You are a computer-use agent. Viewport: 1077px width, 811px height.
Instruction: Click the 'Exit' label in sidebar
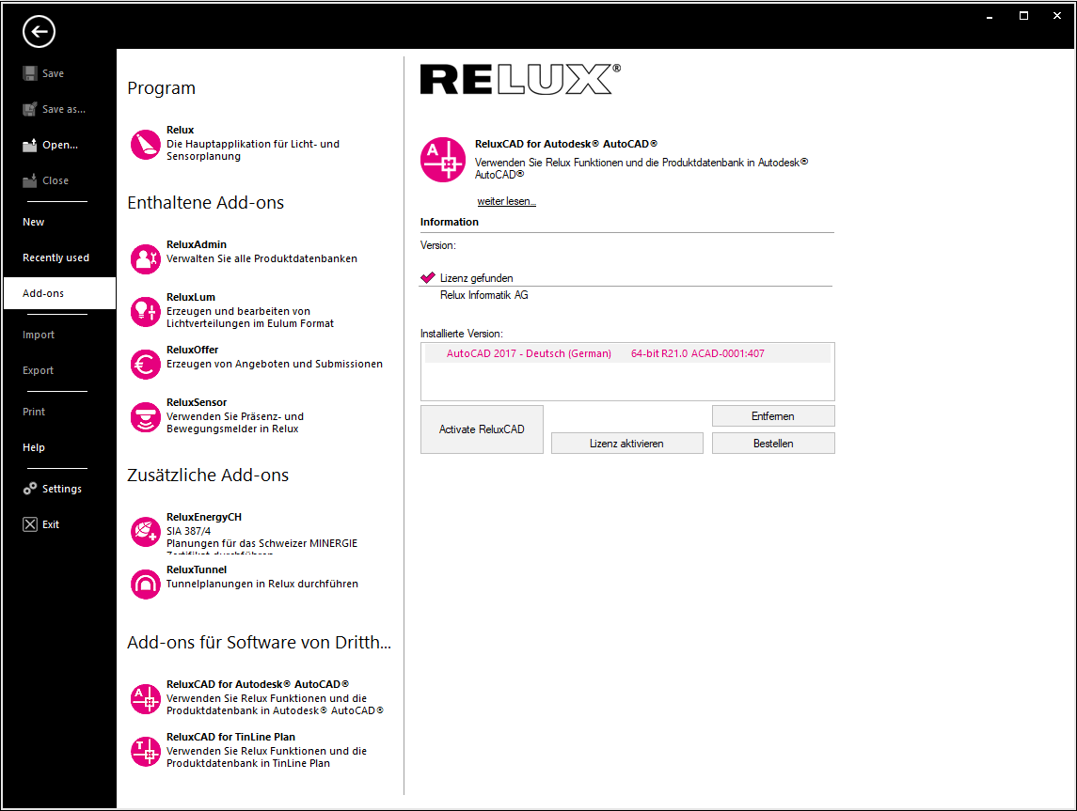(x=51, y=524)
